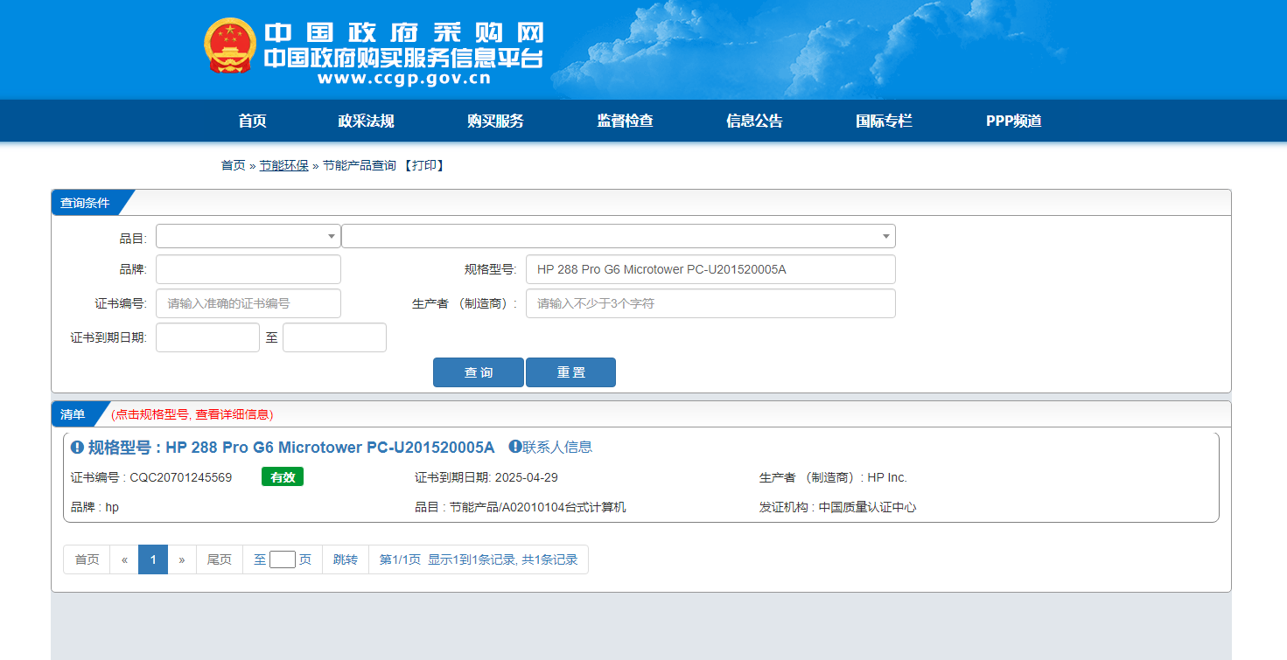Focus the 规格型号 model input field
Screen dimensions: 1287x660
[710, 269]
